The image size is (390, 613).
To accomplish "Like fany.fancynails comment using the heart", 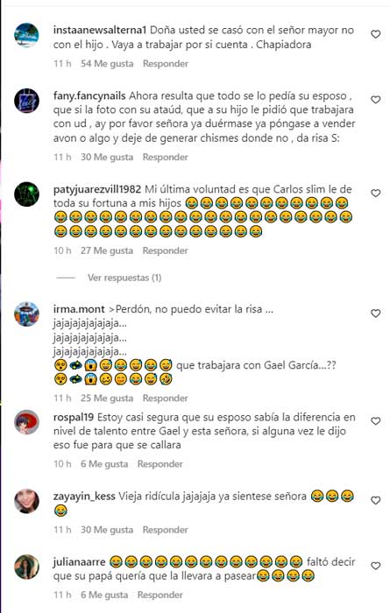I will click(x=375, y=100).
